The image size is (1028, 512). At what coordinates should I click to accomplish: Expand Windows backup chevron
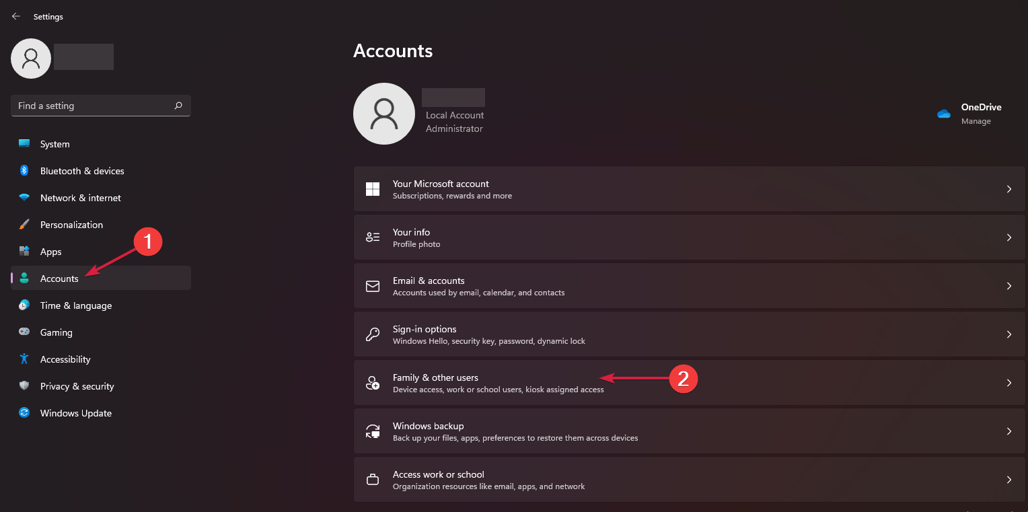[1009, 431]
